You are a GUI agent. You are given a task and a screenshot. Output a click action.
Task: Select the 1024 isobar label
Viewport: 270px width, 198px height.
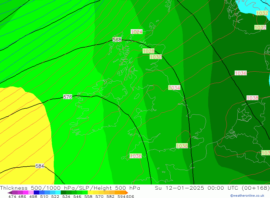point(137,32)
